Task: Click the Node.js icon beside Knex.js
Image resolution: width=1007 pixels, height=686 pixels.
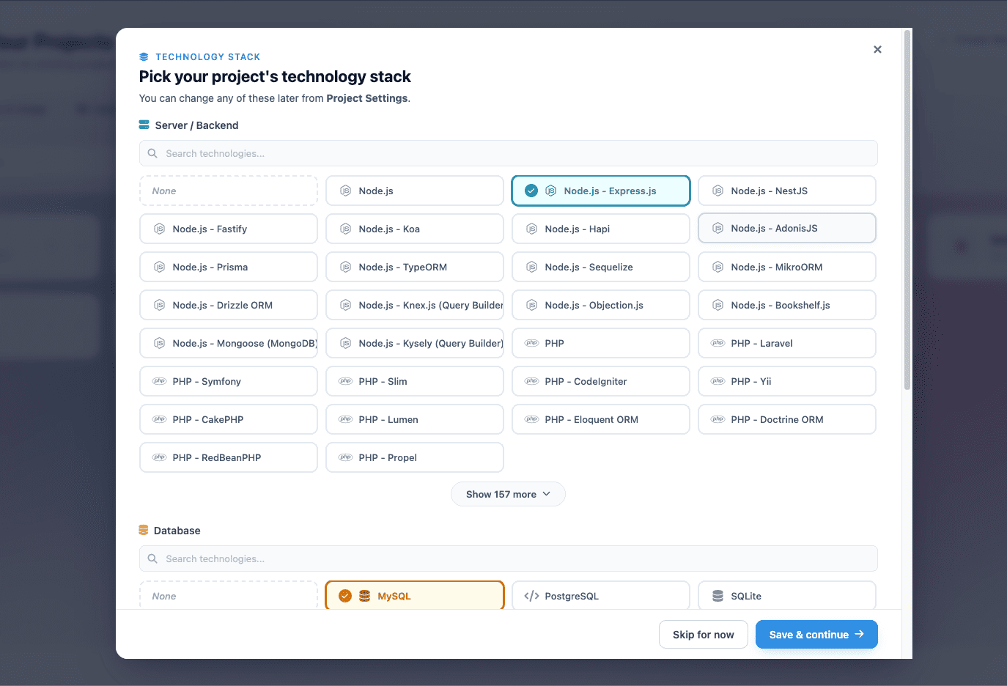Action: 345,305
